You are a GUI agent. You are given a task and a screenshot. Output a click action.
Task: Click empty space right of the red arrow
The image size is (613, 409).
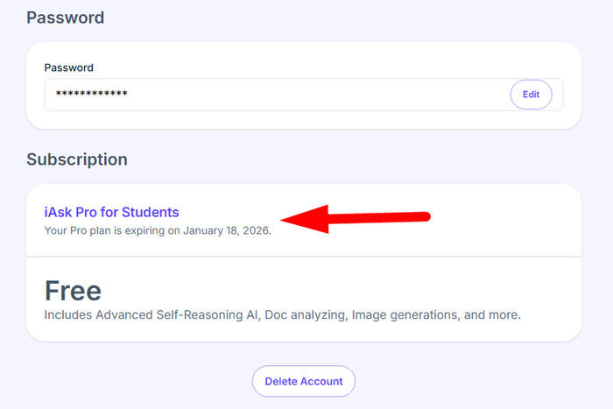pyautogui.click(x=499, y=219)
